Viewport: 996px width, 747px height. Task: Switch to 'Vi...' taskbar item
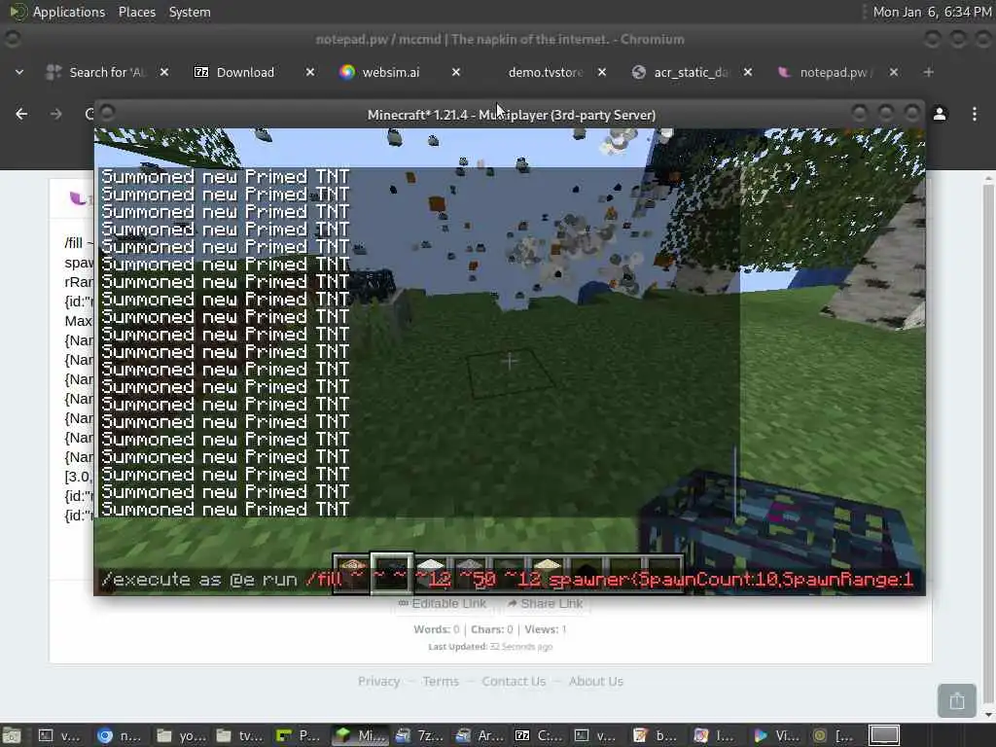774,735
